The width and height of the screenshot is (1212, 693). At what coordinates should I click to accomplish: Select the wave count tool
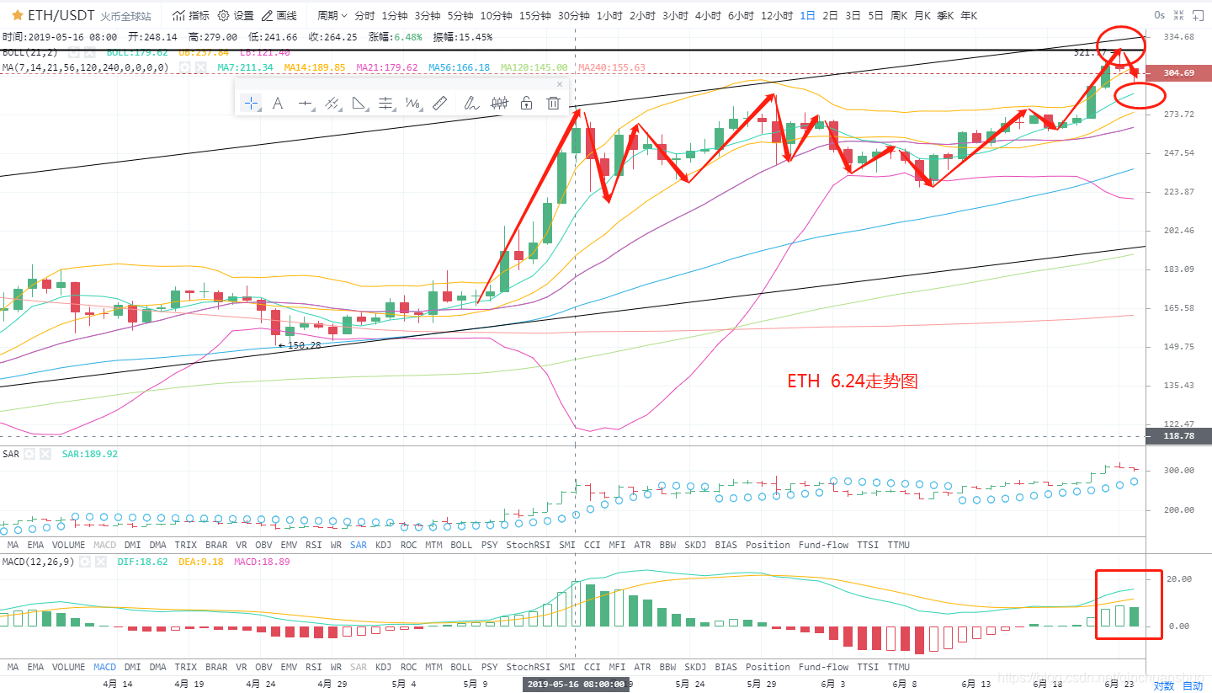tap(412, 104)
